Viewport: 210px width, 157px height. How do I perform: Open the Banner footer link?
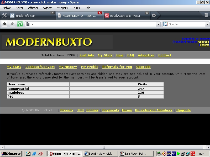coord(92,110)
